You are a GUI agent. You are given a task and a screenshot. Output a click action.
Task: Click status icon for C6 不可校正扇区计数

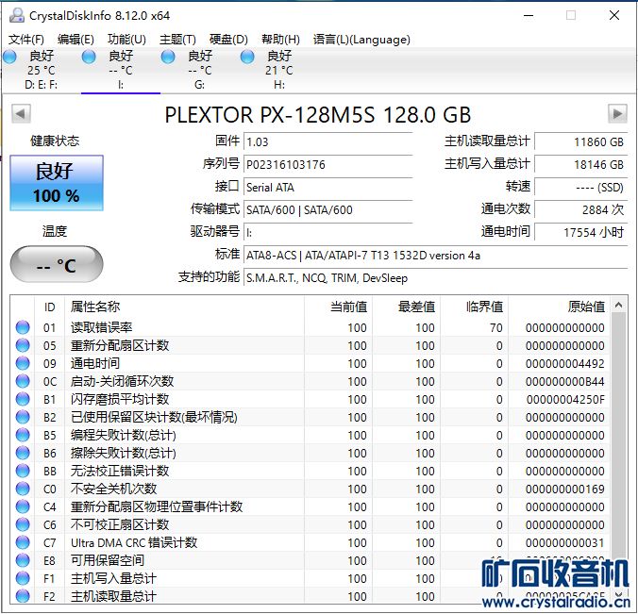click(x=23, y=524)
